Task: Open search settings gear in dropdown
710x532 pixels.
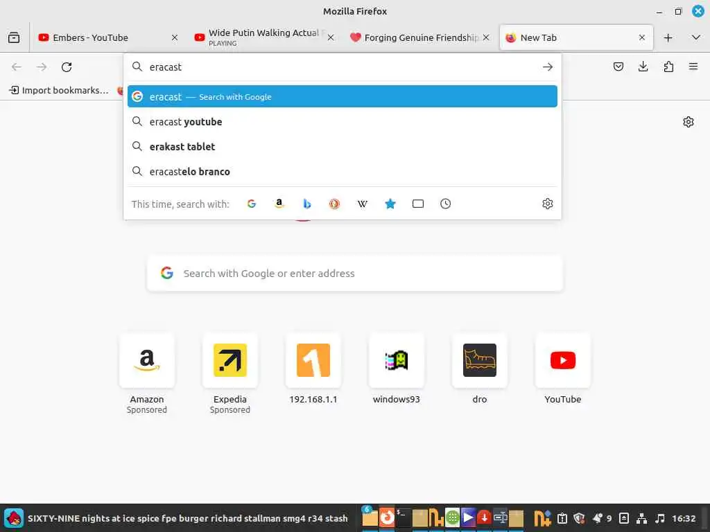Action: point(548,204)
